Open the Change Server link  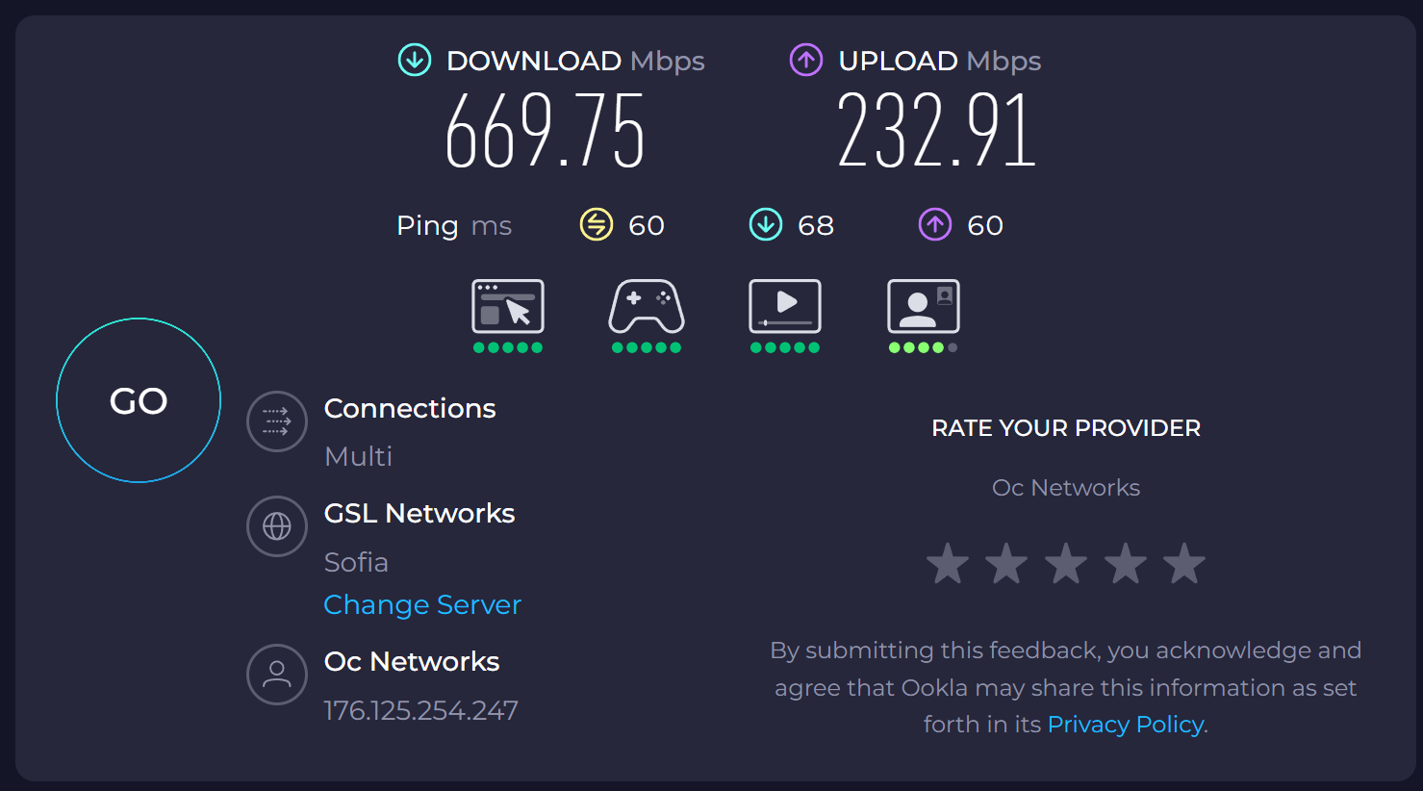coord(422,604)
